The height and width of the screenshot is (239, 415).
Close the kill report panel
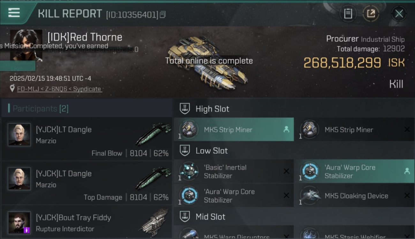click(x=399, y=13)
